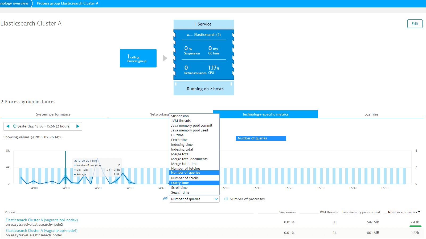Click the 0 ms GC time metric

tap(214, 50)
